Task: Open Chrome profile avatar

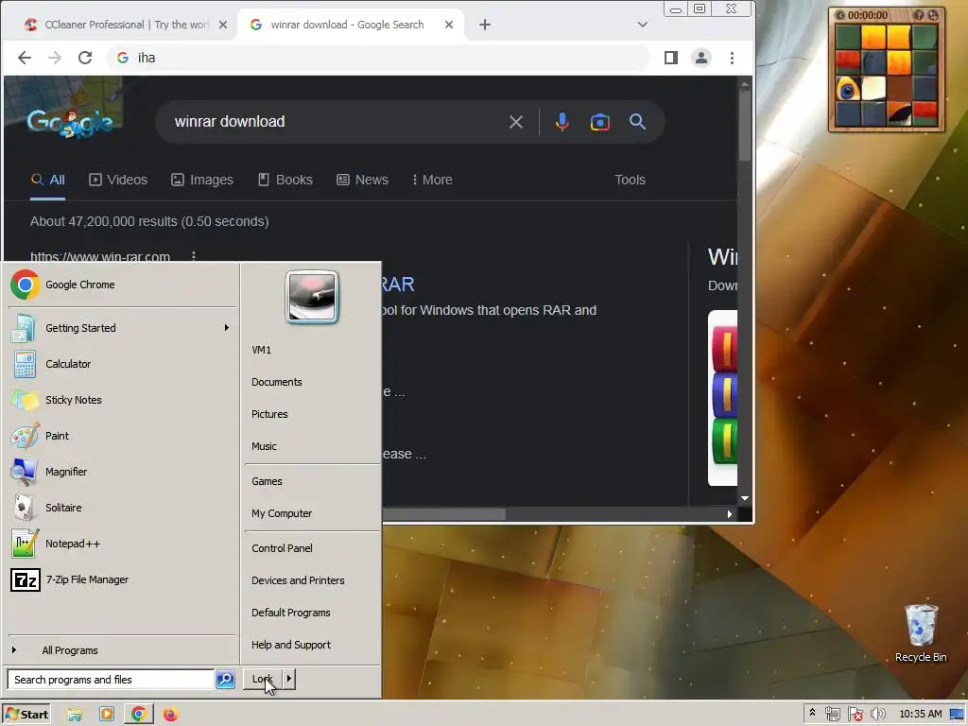Action: pyautogui.click(x=700, y=58)
